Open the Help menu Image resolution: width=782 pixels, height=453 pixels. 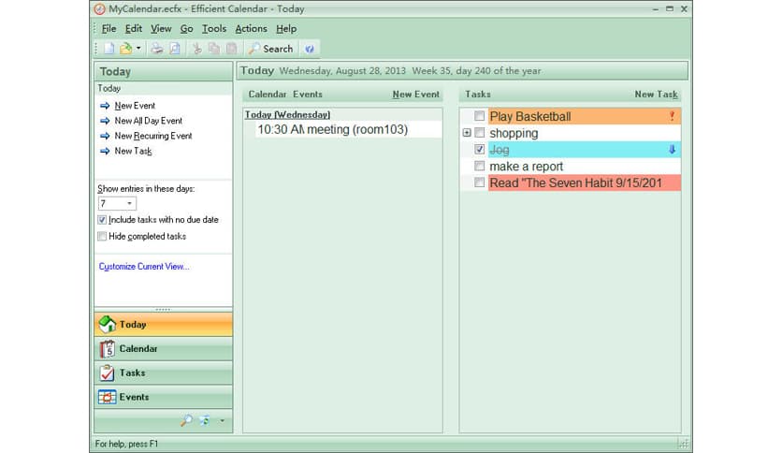click(x=286, y=28)
